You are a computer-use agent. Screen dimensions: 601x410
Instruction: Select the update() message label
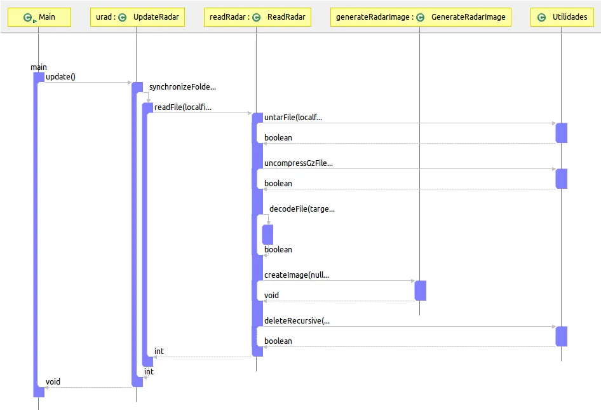click(60, 77)
